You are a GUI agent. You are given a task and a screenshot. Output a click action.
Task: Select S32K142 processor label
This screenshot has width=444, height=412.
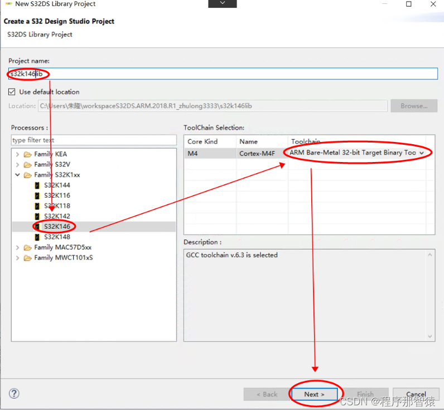(57, 217)
